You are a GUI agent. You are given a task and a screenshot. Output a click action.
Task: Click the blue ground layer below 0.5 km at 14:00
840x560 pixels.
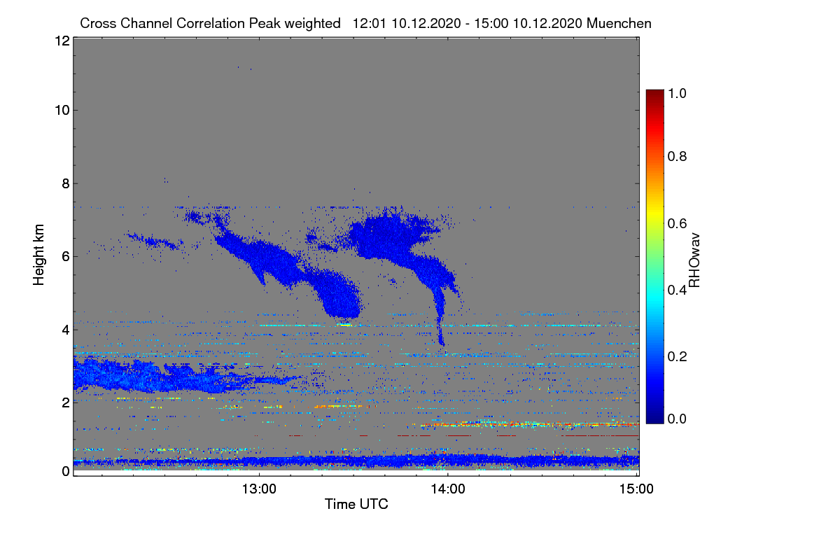(x=448, y=460)
